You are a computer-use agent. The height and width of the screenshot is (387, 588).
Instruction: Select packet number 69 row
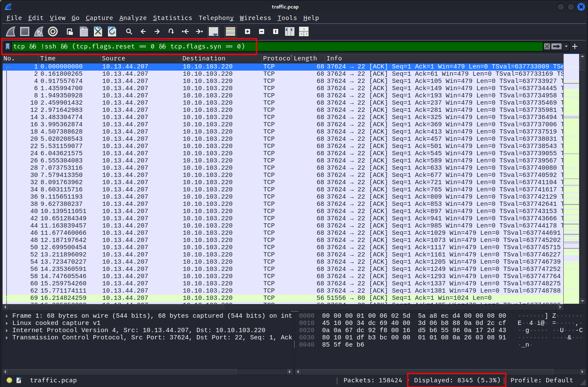click(x=170, y=298)
